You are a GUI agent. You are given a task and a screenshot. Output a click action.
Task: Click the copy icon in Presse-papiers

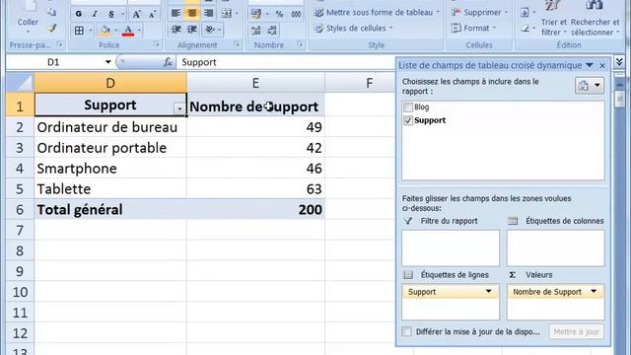51,12
